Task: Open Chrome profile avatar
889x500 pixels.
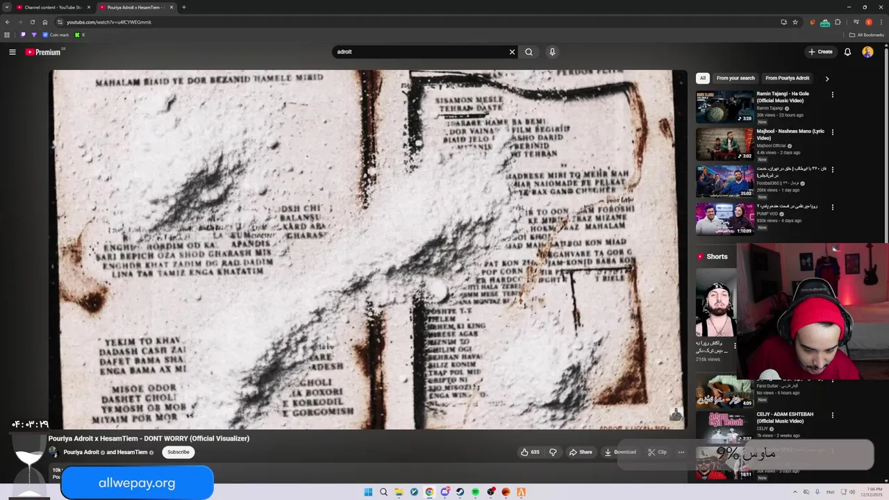Action: click(x=868, y=22)
